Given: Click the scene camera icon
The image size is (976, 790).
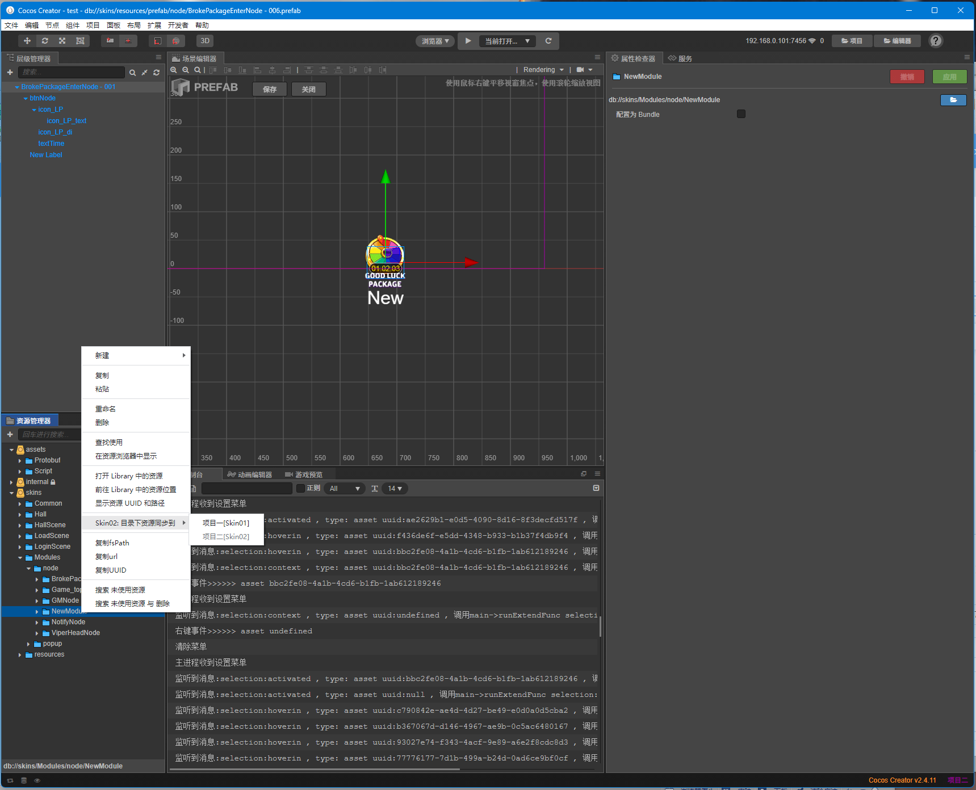Looking at the screenshot, I should click(x=580, y=70).
